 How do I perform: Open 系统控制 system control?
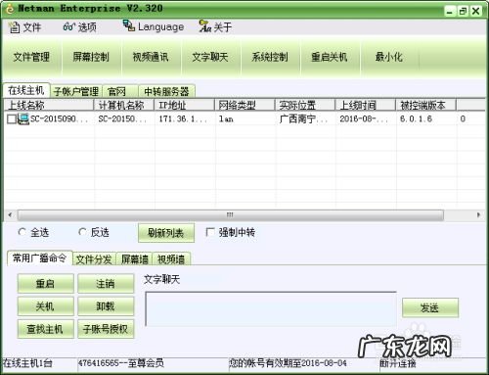click(x=270, y=57)
